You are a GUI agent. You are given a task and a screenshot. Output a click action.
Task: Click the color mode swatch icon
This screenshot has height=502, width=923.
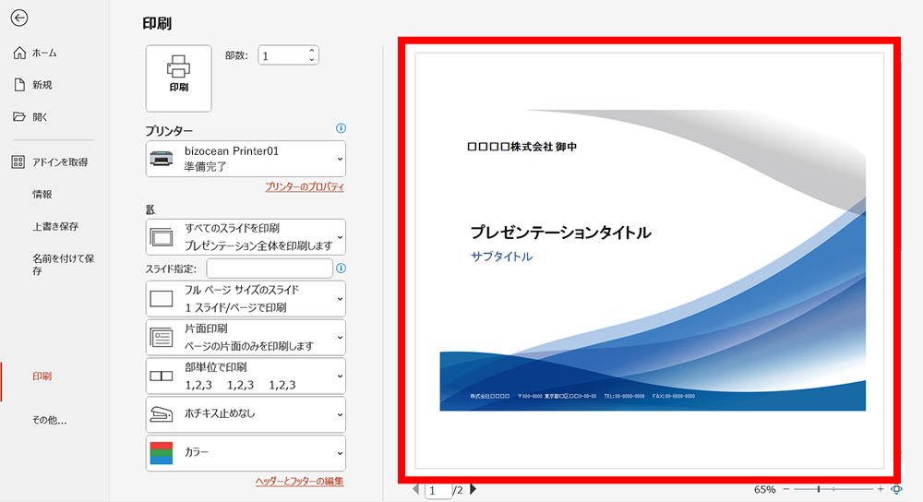tap(162, 453)
